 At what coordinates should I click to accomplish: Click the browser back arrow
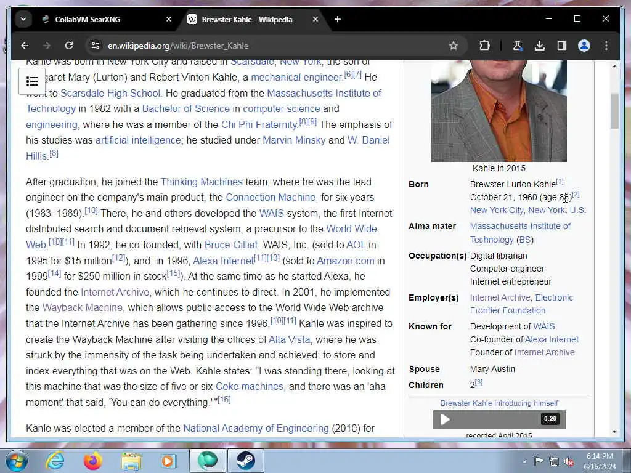[25, 46]
